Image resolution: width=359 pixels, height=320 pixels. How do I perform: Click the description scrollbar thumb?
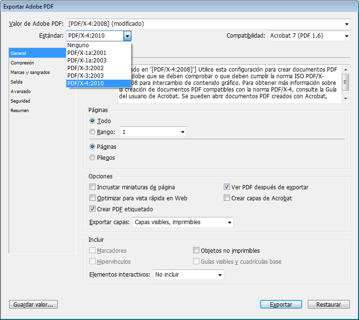[x=346, y=82]
